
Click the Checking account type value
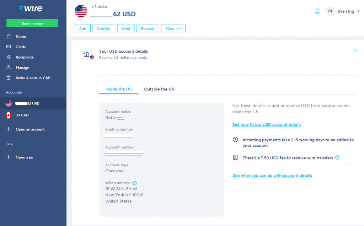click(x=114, y=171)
